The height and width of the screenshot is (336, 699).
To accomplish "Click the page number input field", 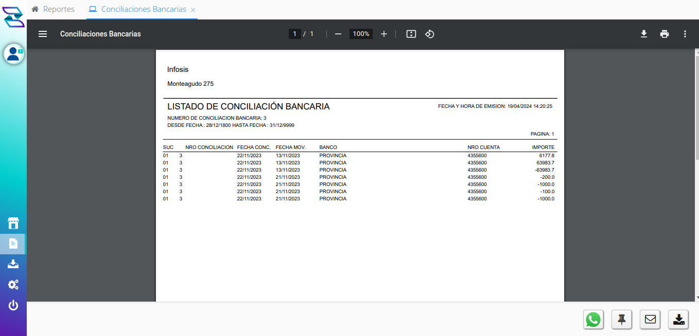I will click(294, 34).
